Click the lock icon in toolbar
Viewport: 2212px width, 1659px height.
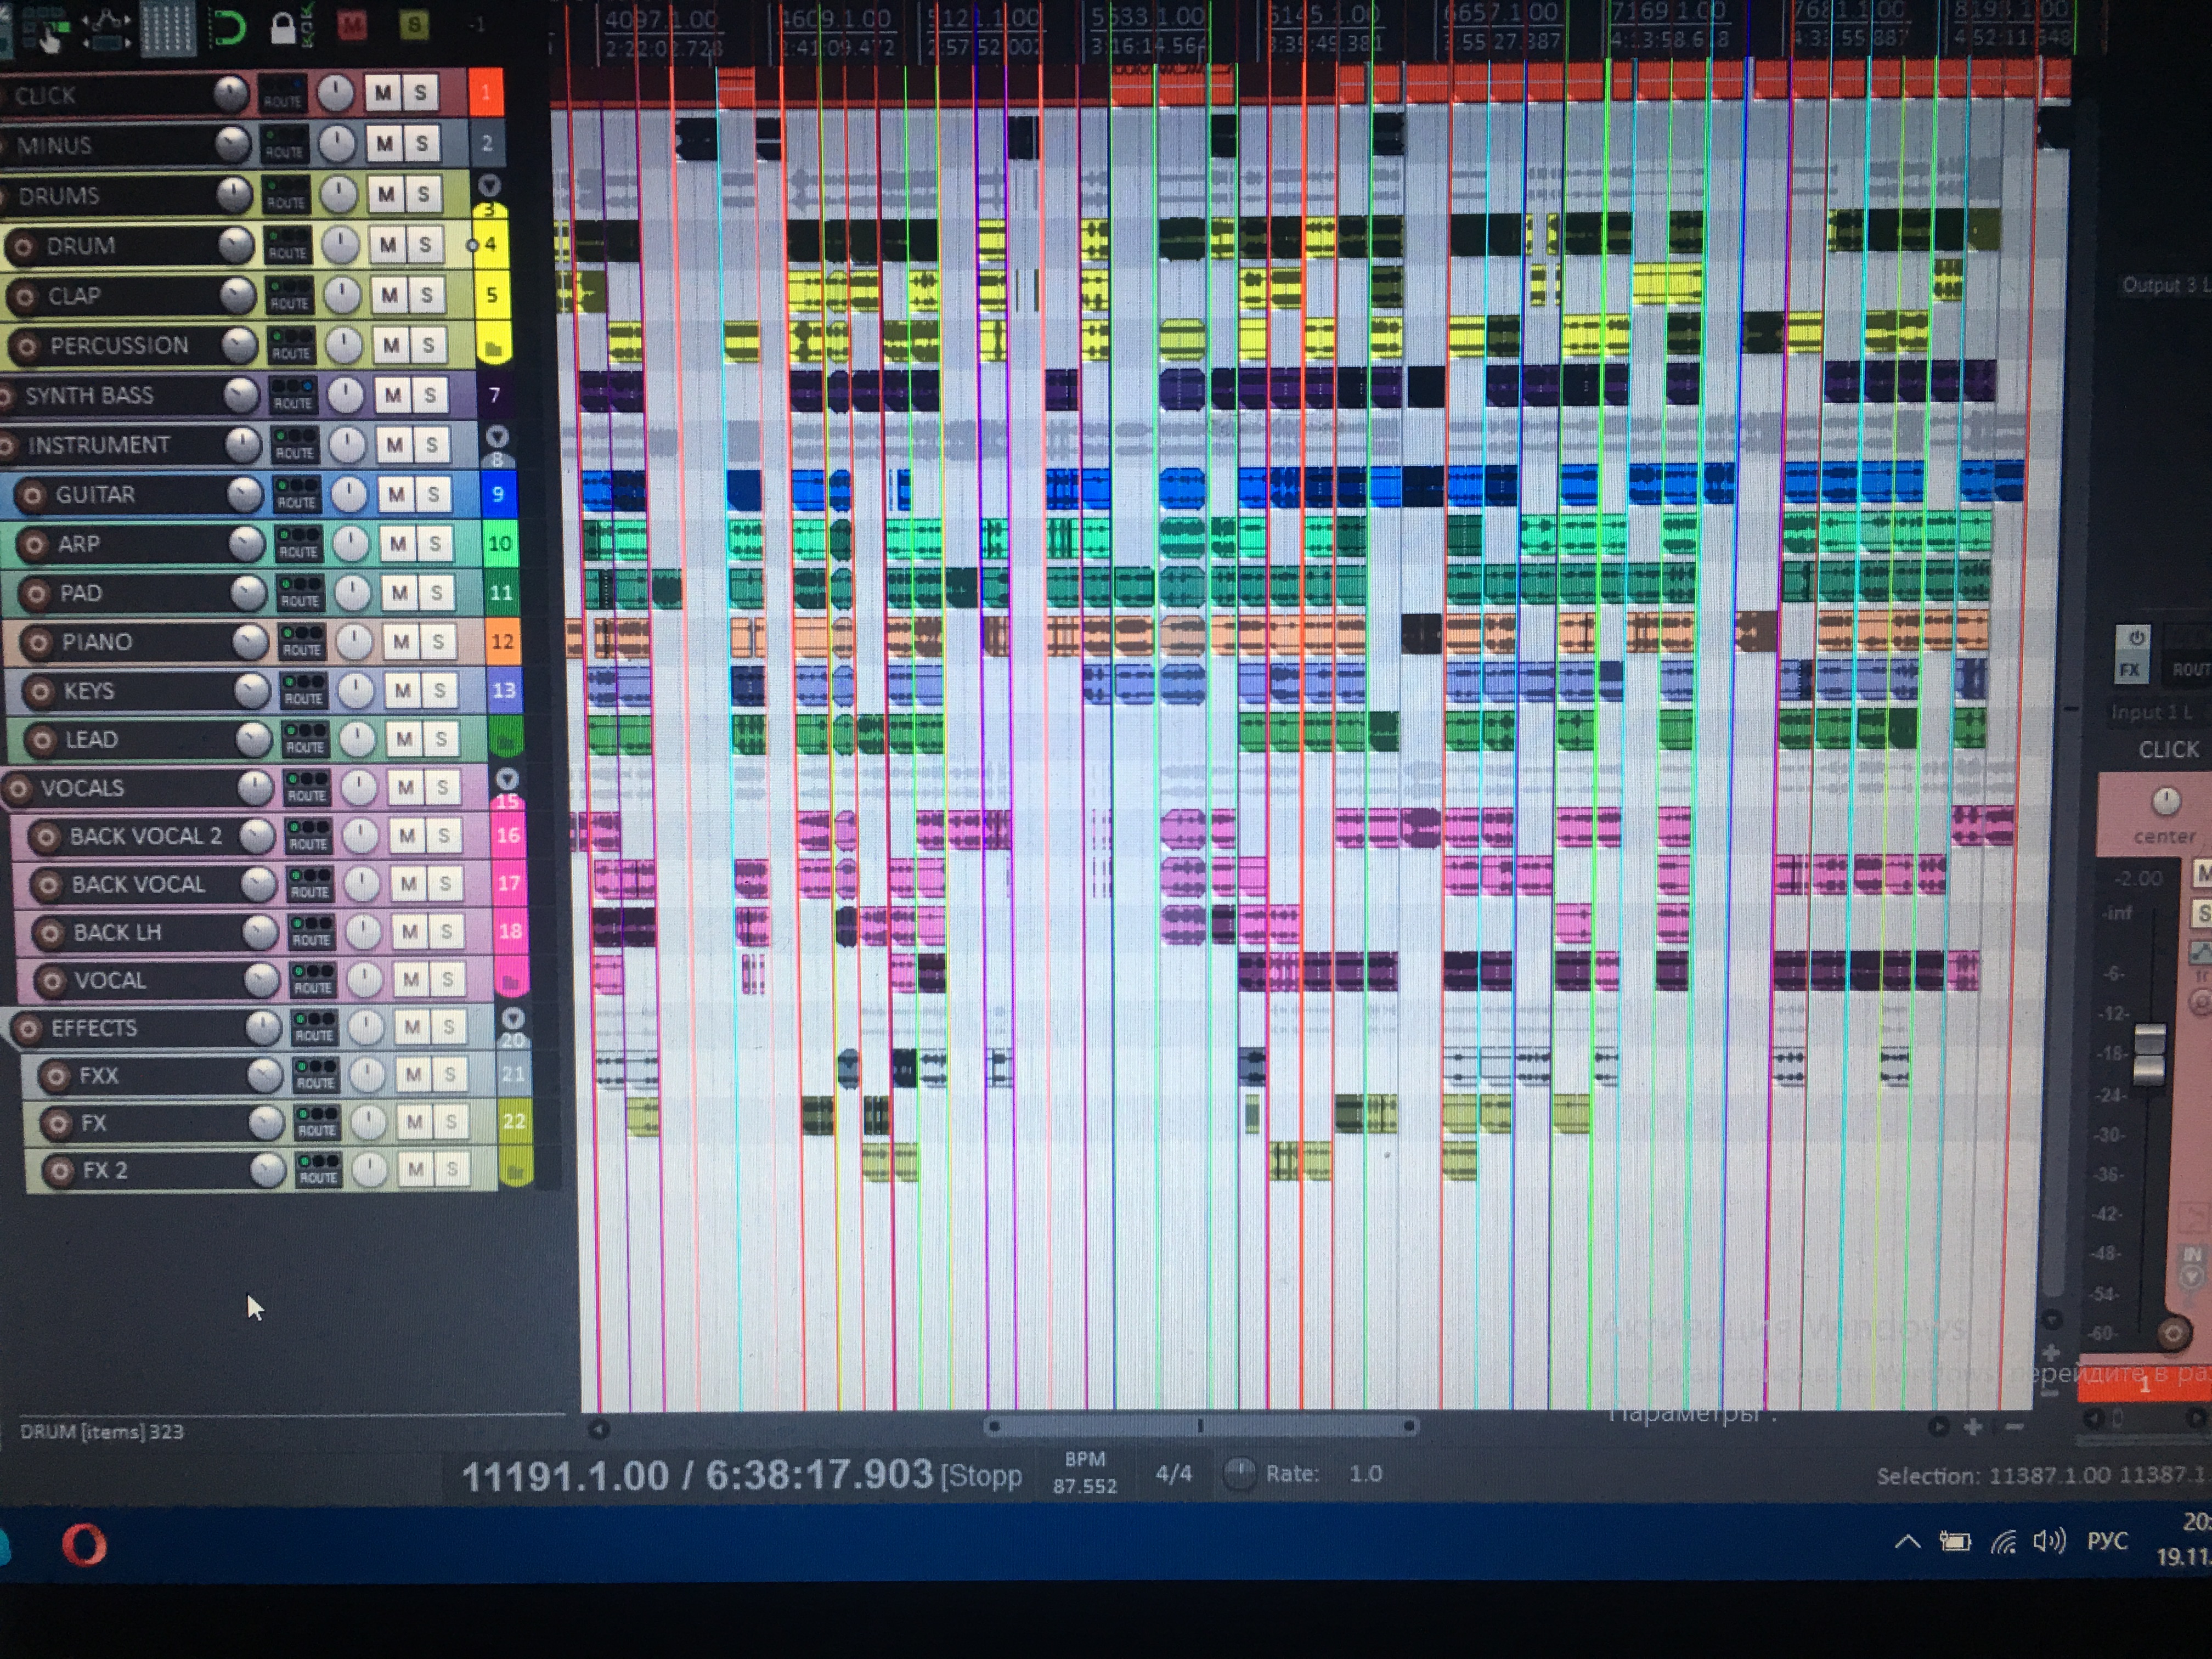[x=283, y=28]
